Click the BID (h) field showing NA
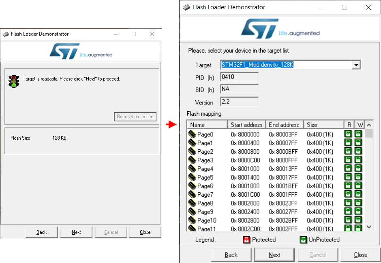 pos(240,89)
